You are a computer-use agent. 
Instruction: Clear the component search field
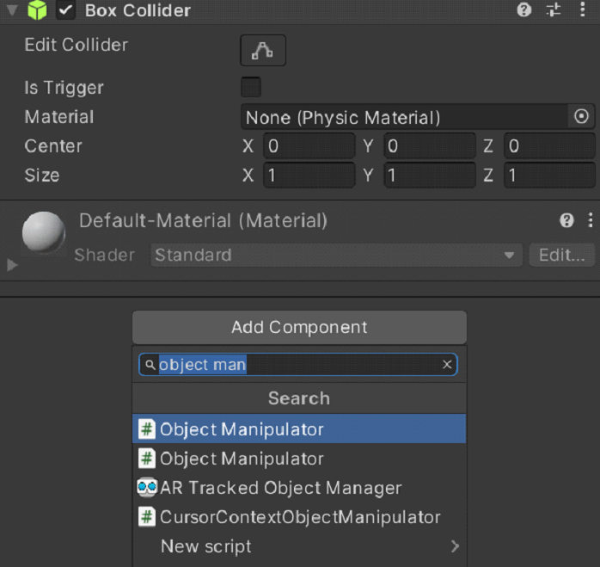(x=447, y=365)
